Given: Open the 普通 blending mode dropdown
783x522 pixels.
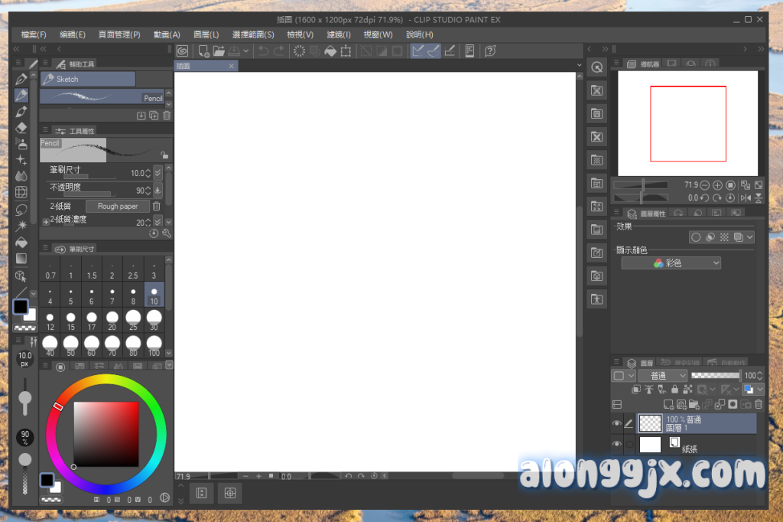Looking at the screenshot, I should point(663,376).
